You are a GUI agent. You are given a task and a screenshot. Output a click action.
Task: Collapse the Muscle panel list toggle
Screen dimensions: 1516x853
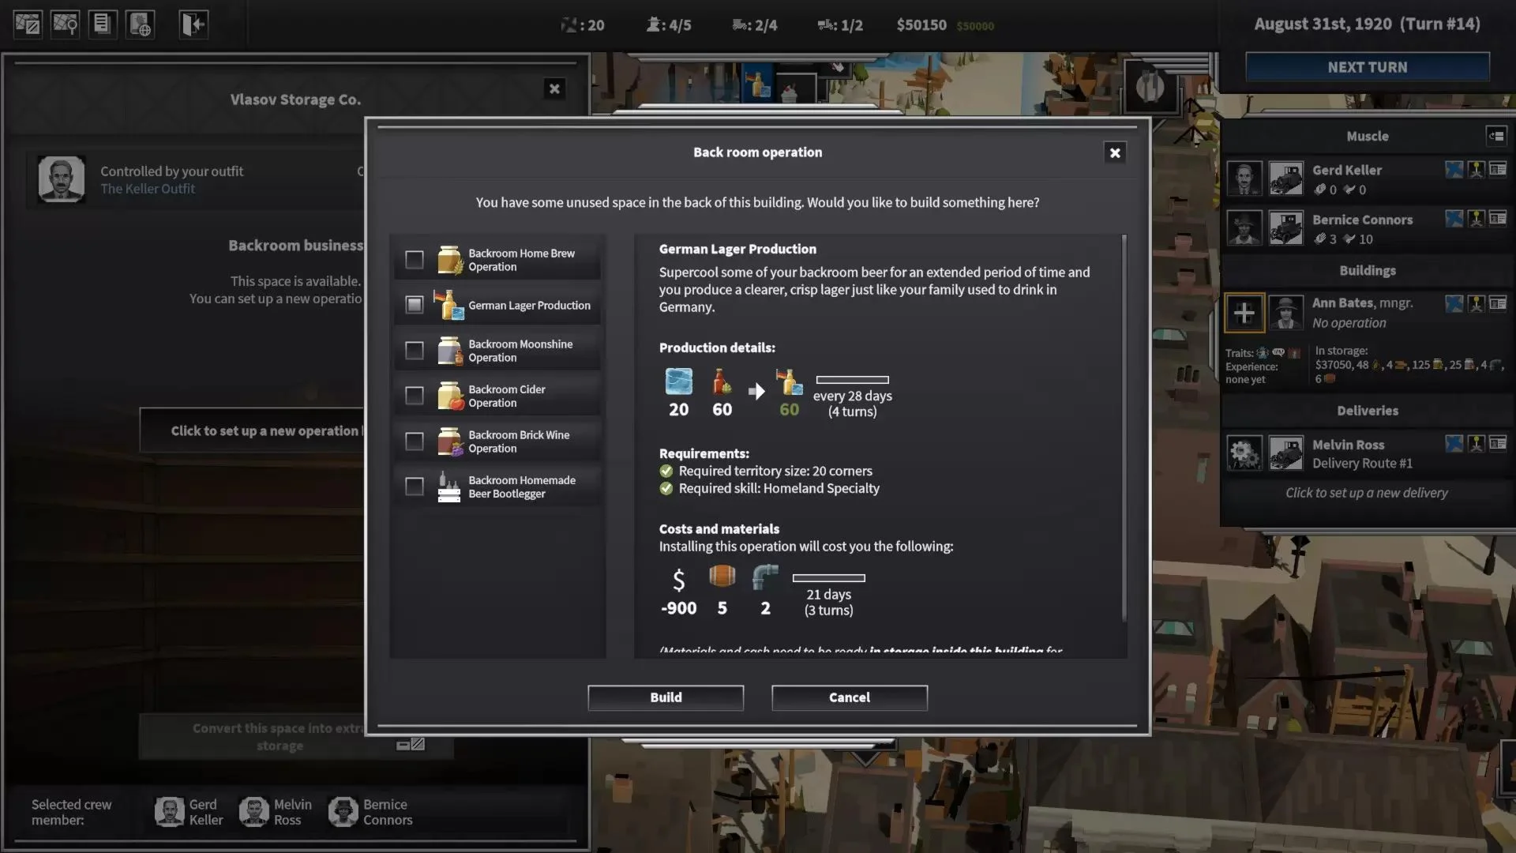[1495, 136]
